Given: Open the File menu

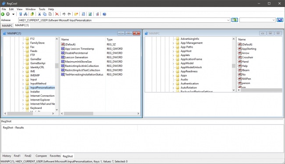Looking at the screenshot, I should point(4,9).
